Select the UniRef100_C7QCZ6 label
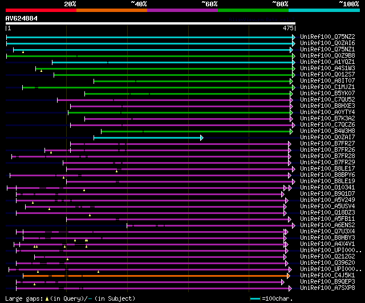 point(327,124)
